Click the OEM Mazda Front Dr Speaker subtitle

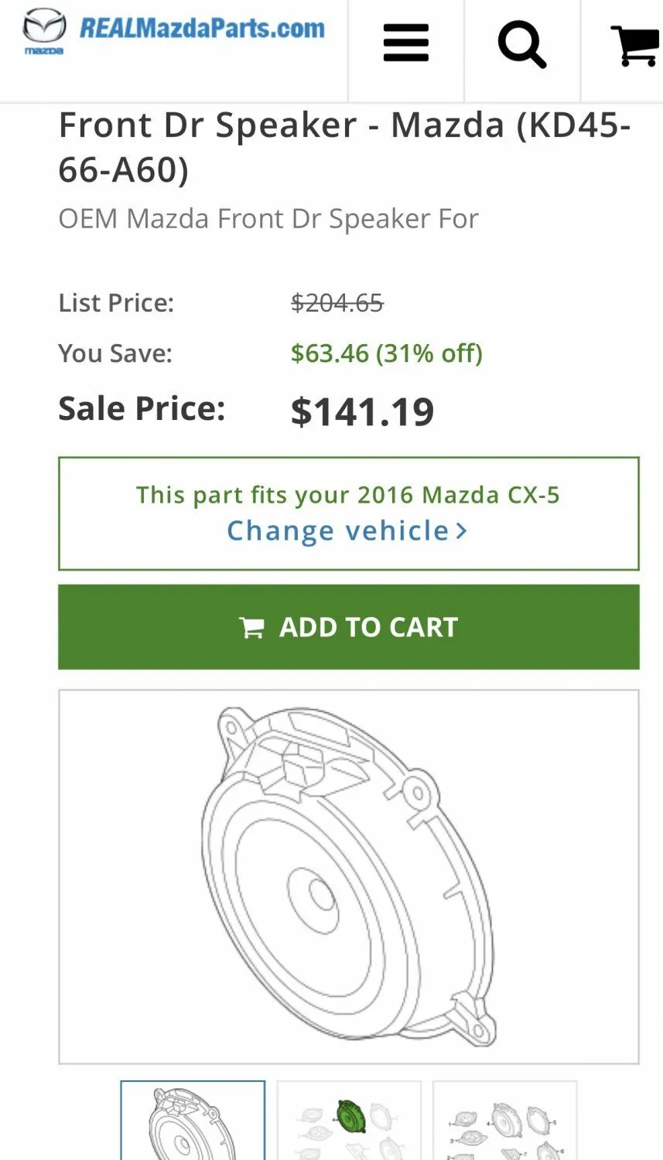click(x=268, y=219)
